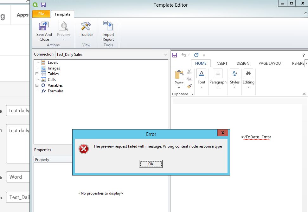Switch to the INSERT ribbon tab
Screen dimensions: 308x212
221,63
